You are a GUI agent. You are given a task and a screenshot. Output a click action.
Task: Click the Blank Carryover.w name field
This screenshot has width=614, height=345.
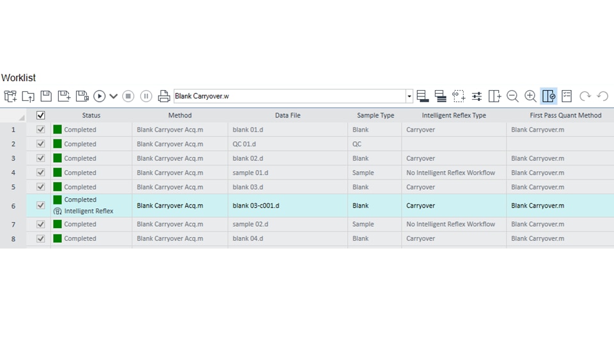289,96
